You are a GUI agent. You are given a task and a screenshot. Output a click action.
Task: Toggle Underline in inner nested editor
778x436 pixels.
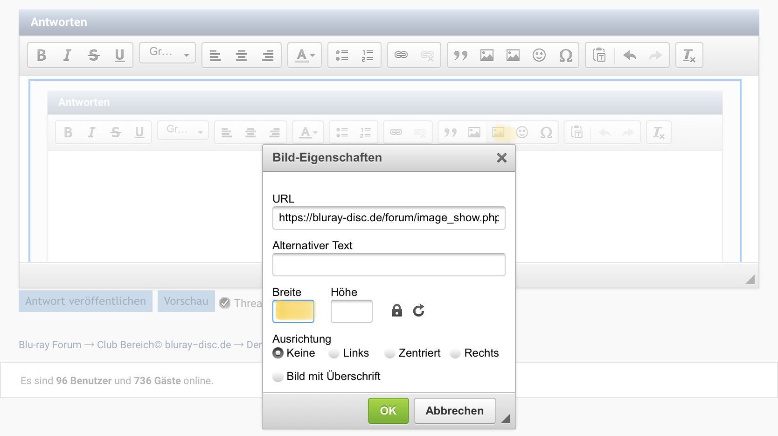click(x=139, y=132)
